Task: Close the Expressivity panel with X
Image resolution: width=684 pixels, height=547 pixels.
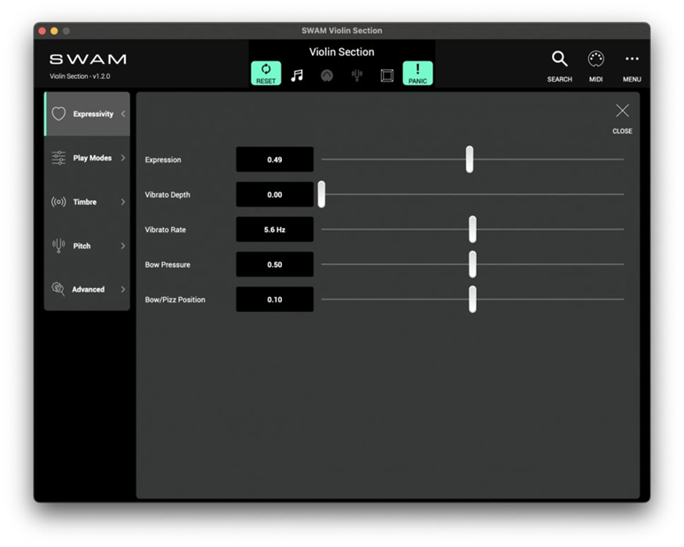Action: pos(622,118)
